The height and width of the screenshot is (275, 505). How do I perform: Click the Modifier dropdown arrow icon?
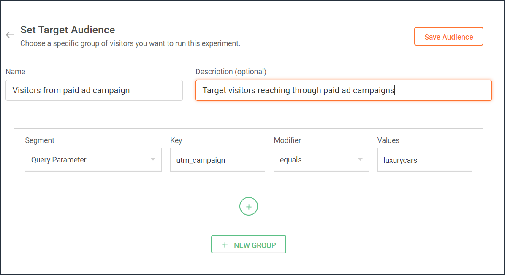361,159
